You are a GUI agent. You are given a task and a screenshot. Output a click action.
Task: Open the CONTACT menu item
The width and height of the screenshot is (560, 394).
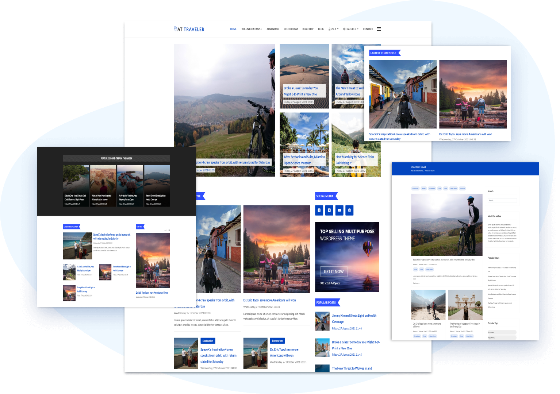(368, 29)
